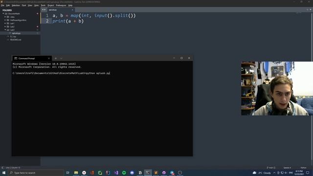Close the Command Prompt window

(189, 58)
